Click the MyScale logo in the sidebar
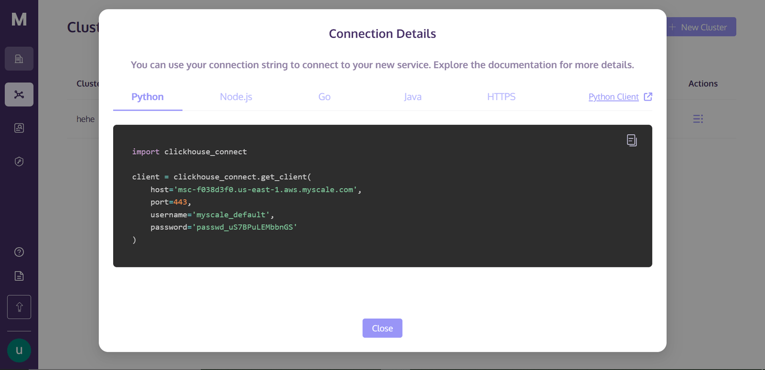The image size is (765, 370). 19,20
